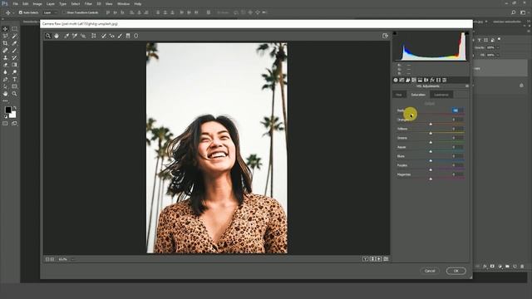
Task: Select the Clone Stamp tool
Action: coord(6,57)
